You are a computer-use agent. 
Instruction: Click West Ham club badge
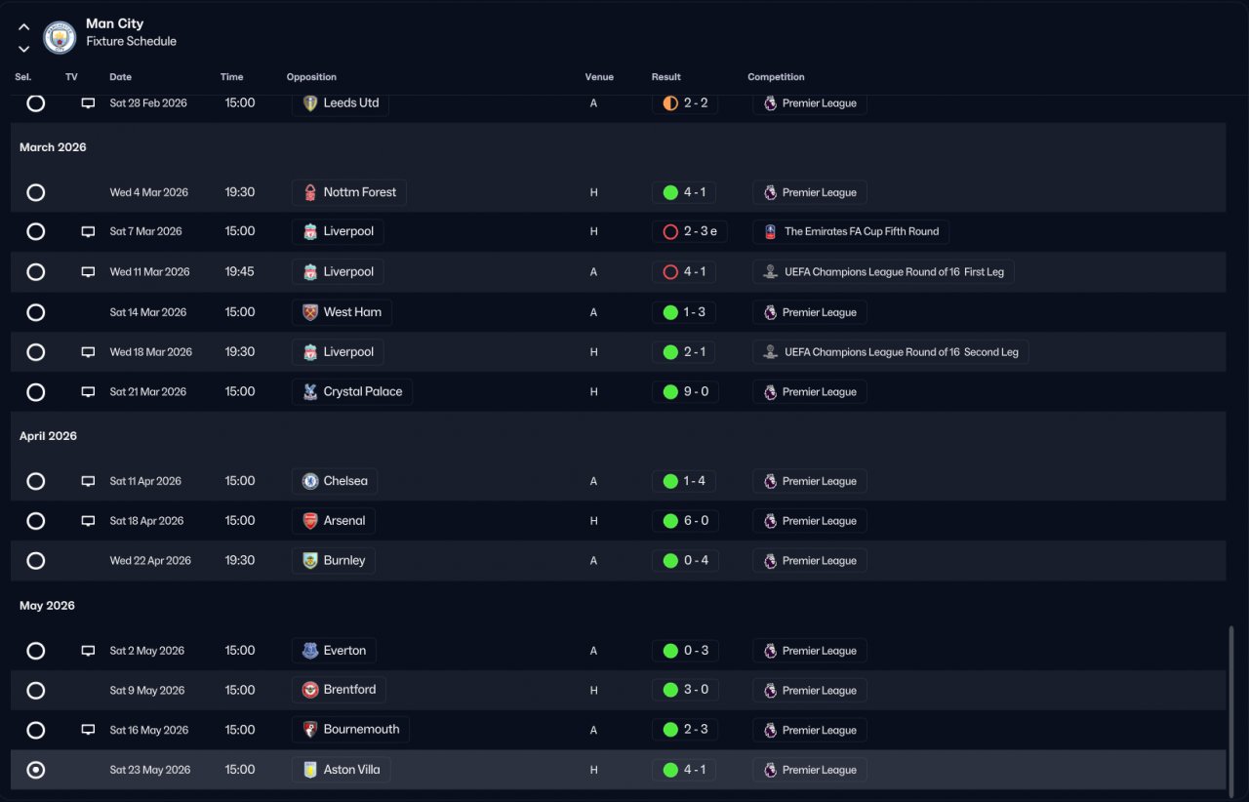click(310, 312)
